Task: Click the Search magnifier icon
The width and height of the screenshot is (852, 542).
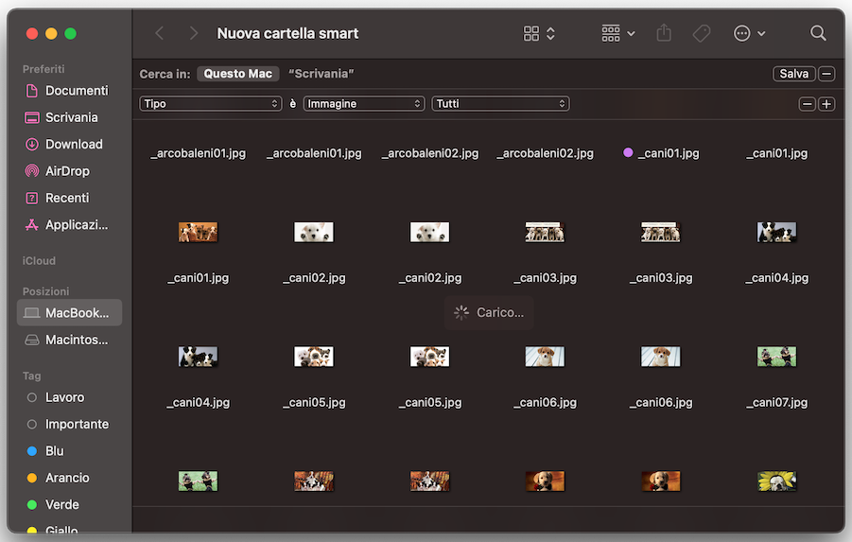Action: (x=818, y=33)
